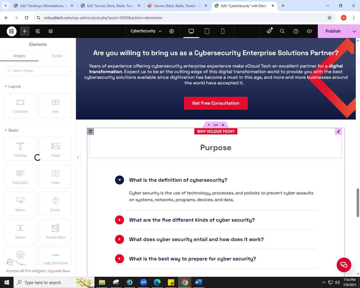Click the page vertical scrollbar thumb

point(358,203)
